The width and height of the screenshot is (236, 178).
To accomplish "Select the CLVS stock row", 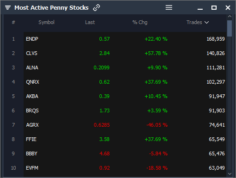I will pos(125,53).
